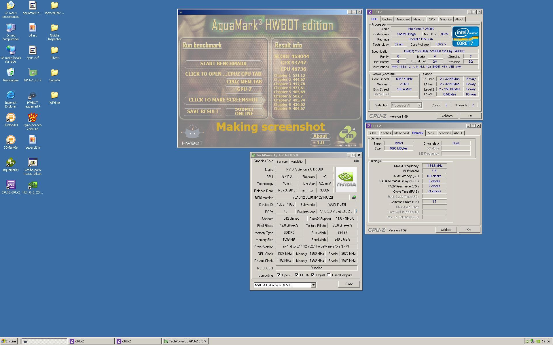Launch the HWBOT aquamark³ shortcut
The height and width of the screenshot is (345, 553).
coord(33,99)
